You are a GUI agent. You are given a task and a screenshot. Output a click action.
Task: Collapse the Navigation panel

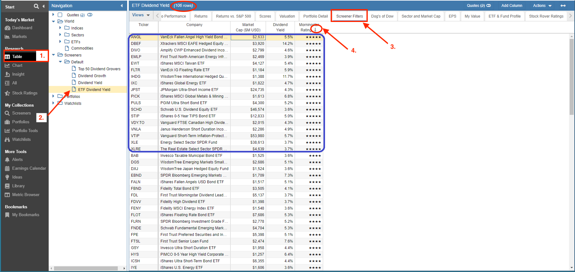click(x=122, y=6)
